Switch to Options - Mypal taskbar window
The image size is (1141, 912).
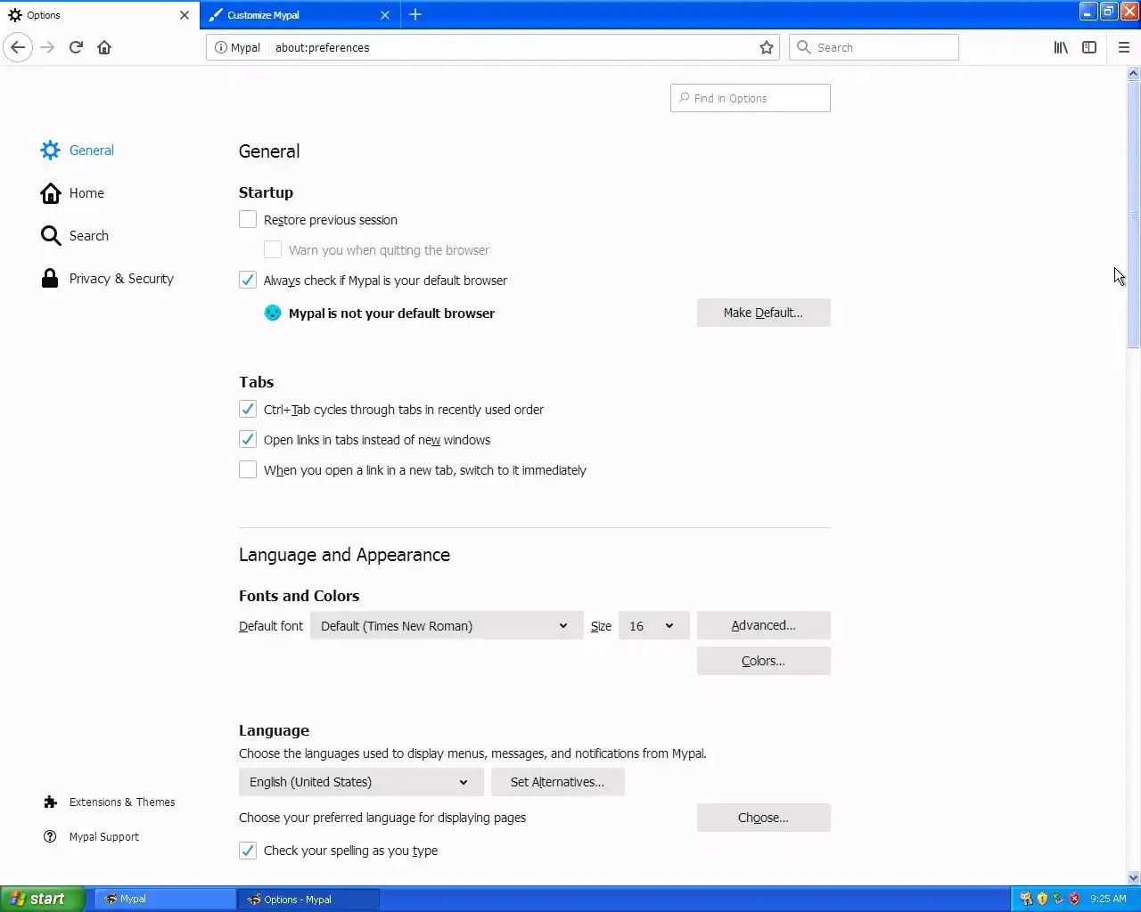tap(308, 899)
